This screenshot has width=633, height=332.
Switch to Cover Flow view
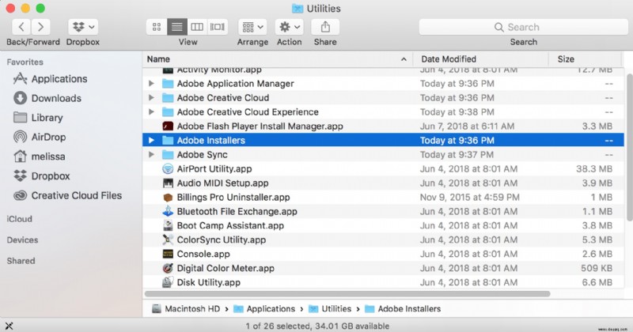(x=217, y=27)
